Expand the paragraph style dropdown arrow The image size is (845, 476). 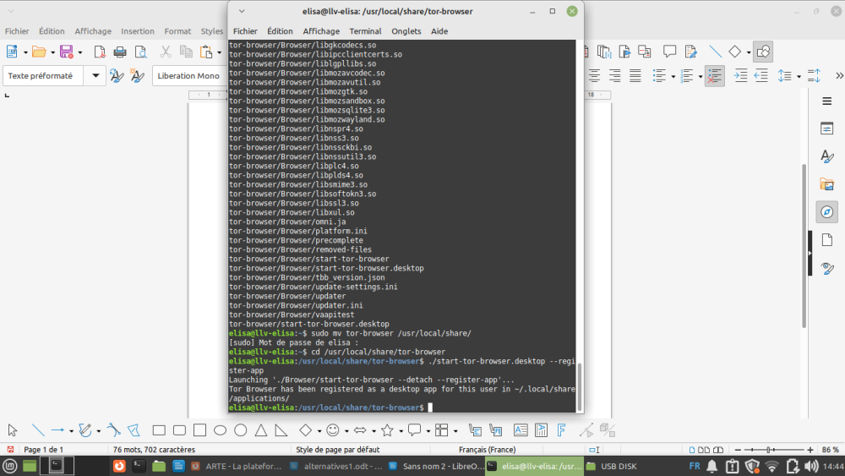click(x=95, y=76)
